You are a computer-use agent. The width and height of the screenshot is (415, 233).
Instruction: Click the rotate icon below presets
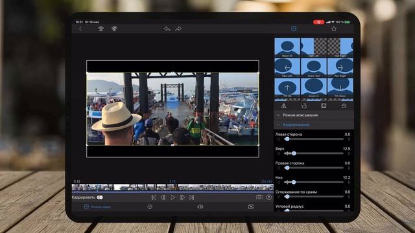(x=304, y=106)
